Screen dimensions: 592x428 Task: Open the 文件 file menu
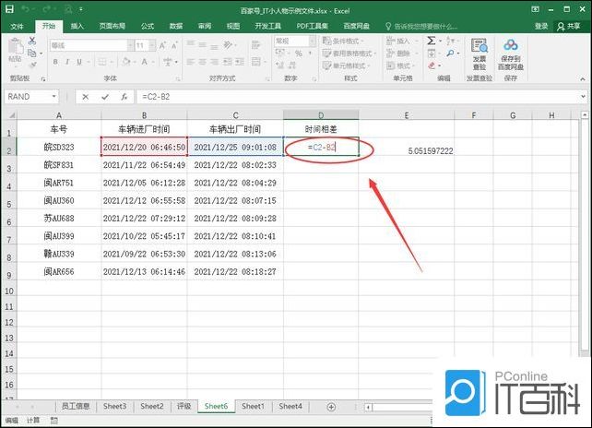(17, 26)
